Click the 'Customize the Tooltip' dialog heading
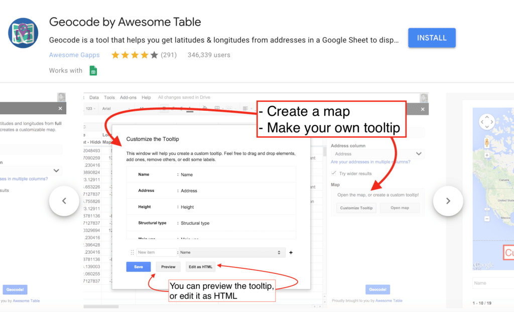The height and width of the screenshot is (312, 514). (153, 139)
